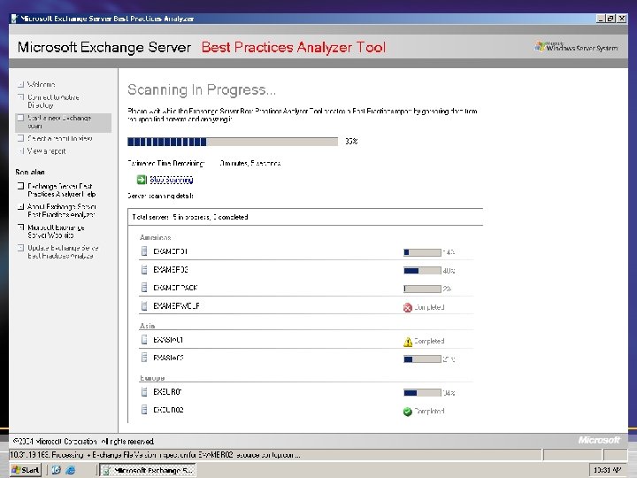Screen dimensions: 637x478
Task: Click the taskbar clock
Action: pos(607,470)
